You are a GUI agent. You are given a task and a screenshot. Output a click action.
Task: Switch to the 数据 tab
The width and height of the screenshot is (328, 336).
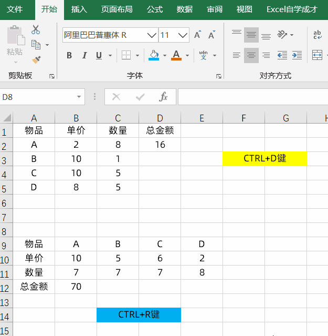pos(185,9)
